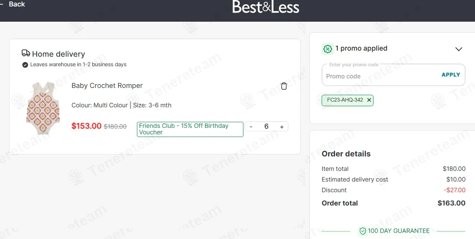Click the promo applied percent badge icon
Viewport: 475px width, 239px height.
point(328,49)
